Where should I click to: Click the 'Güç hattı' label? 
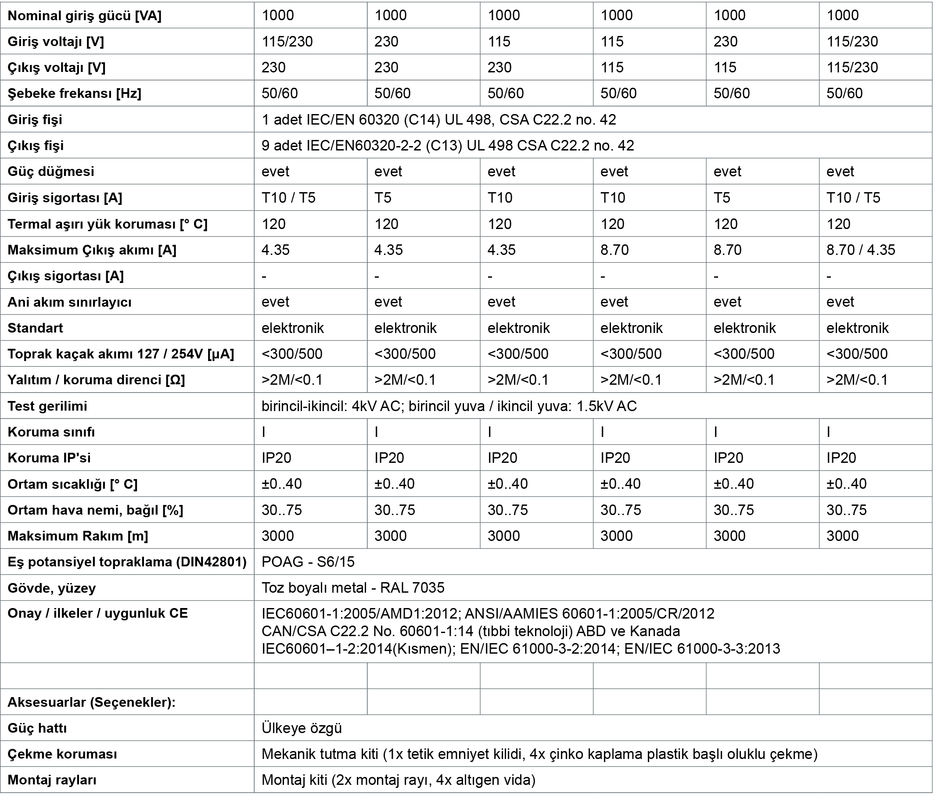[37, 729]
